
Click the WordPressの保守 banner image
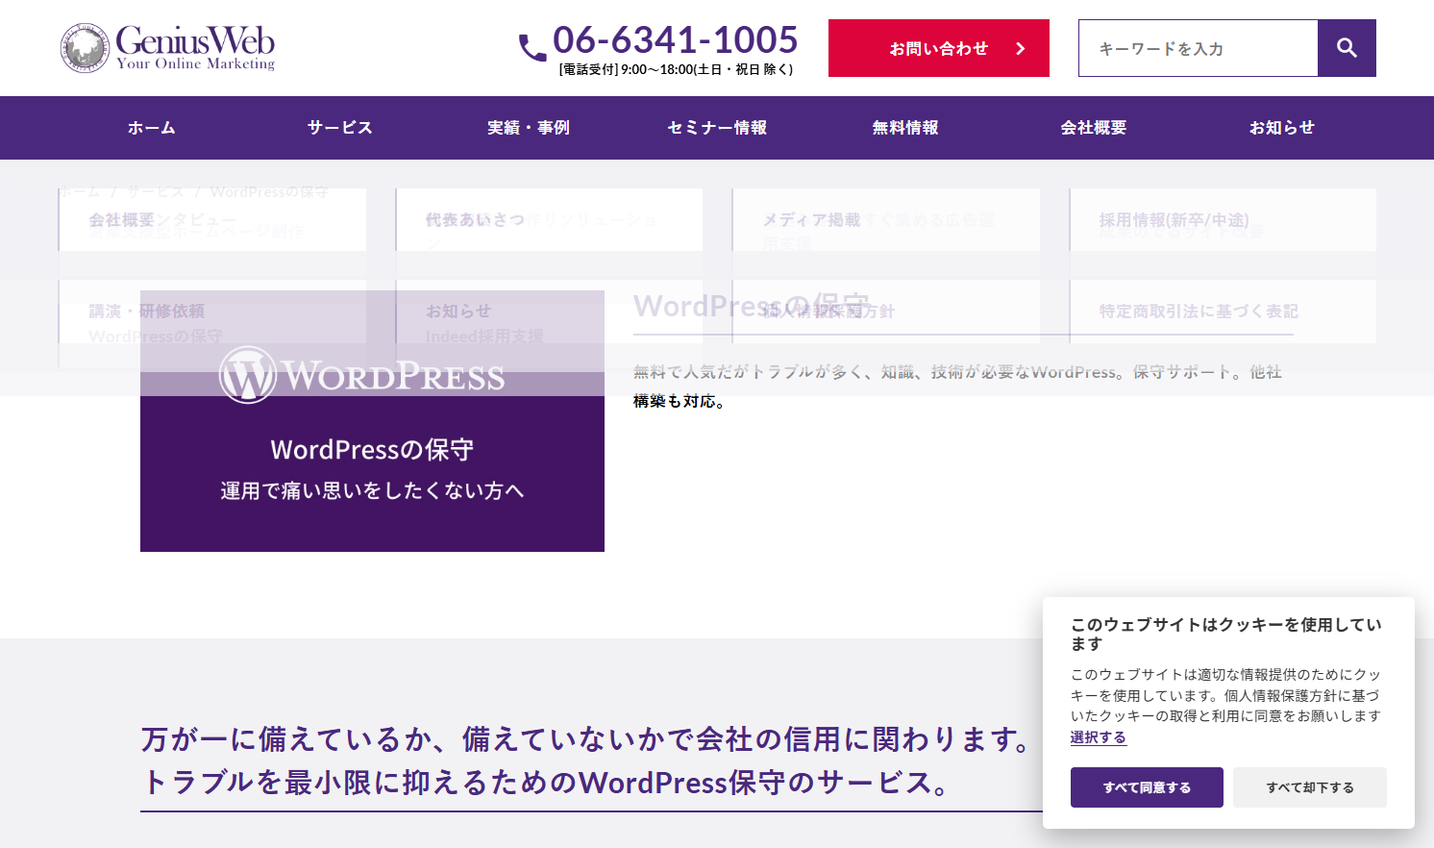point(372,421)
